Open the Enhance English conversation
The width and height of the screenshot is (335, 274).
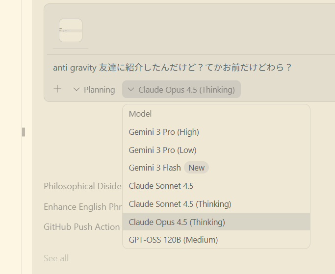pyautogui.click(x=82, y=207)
